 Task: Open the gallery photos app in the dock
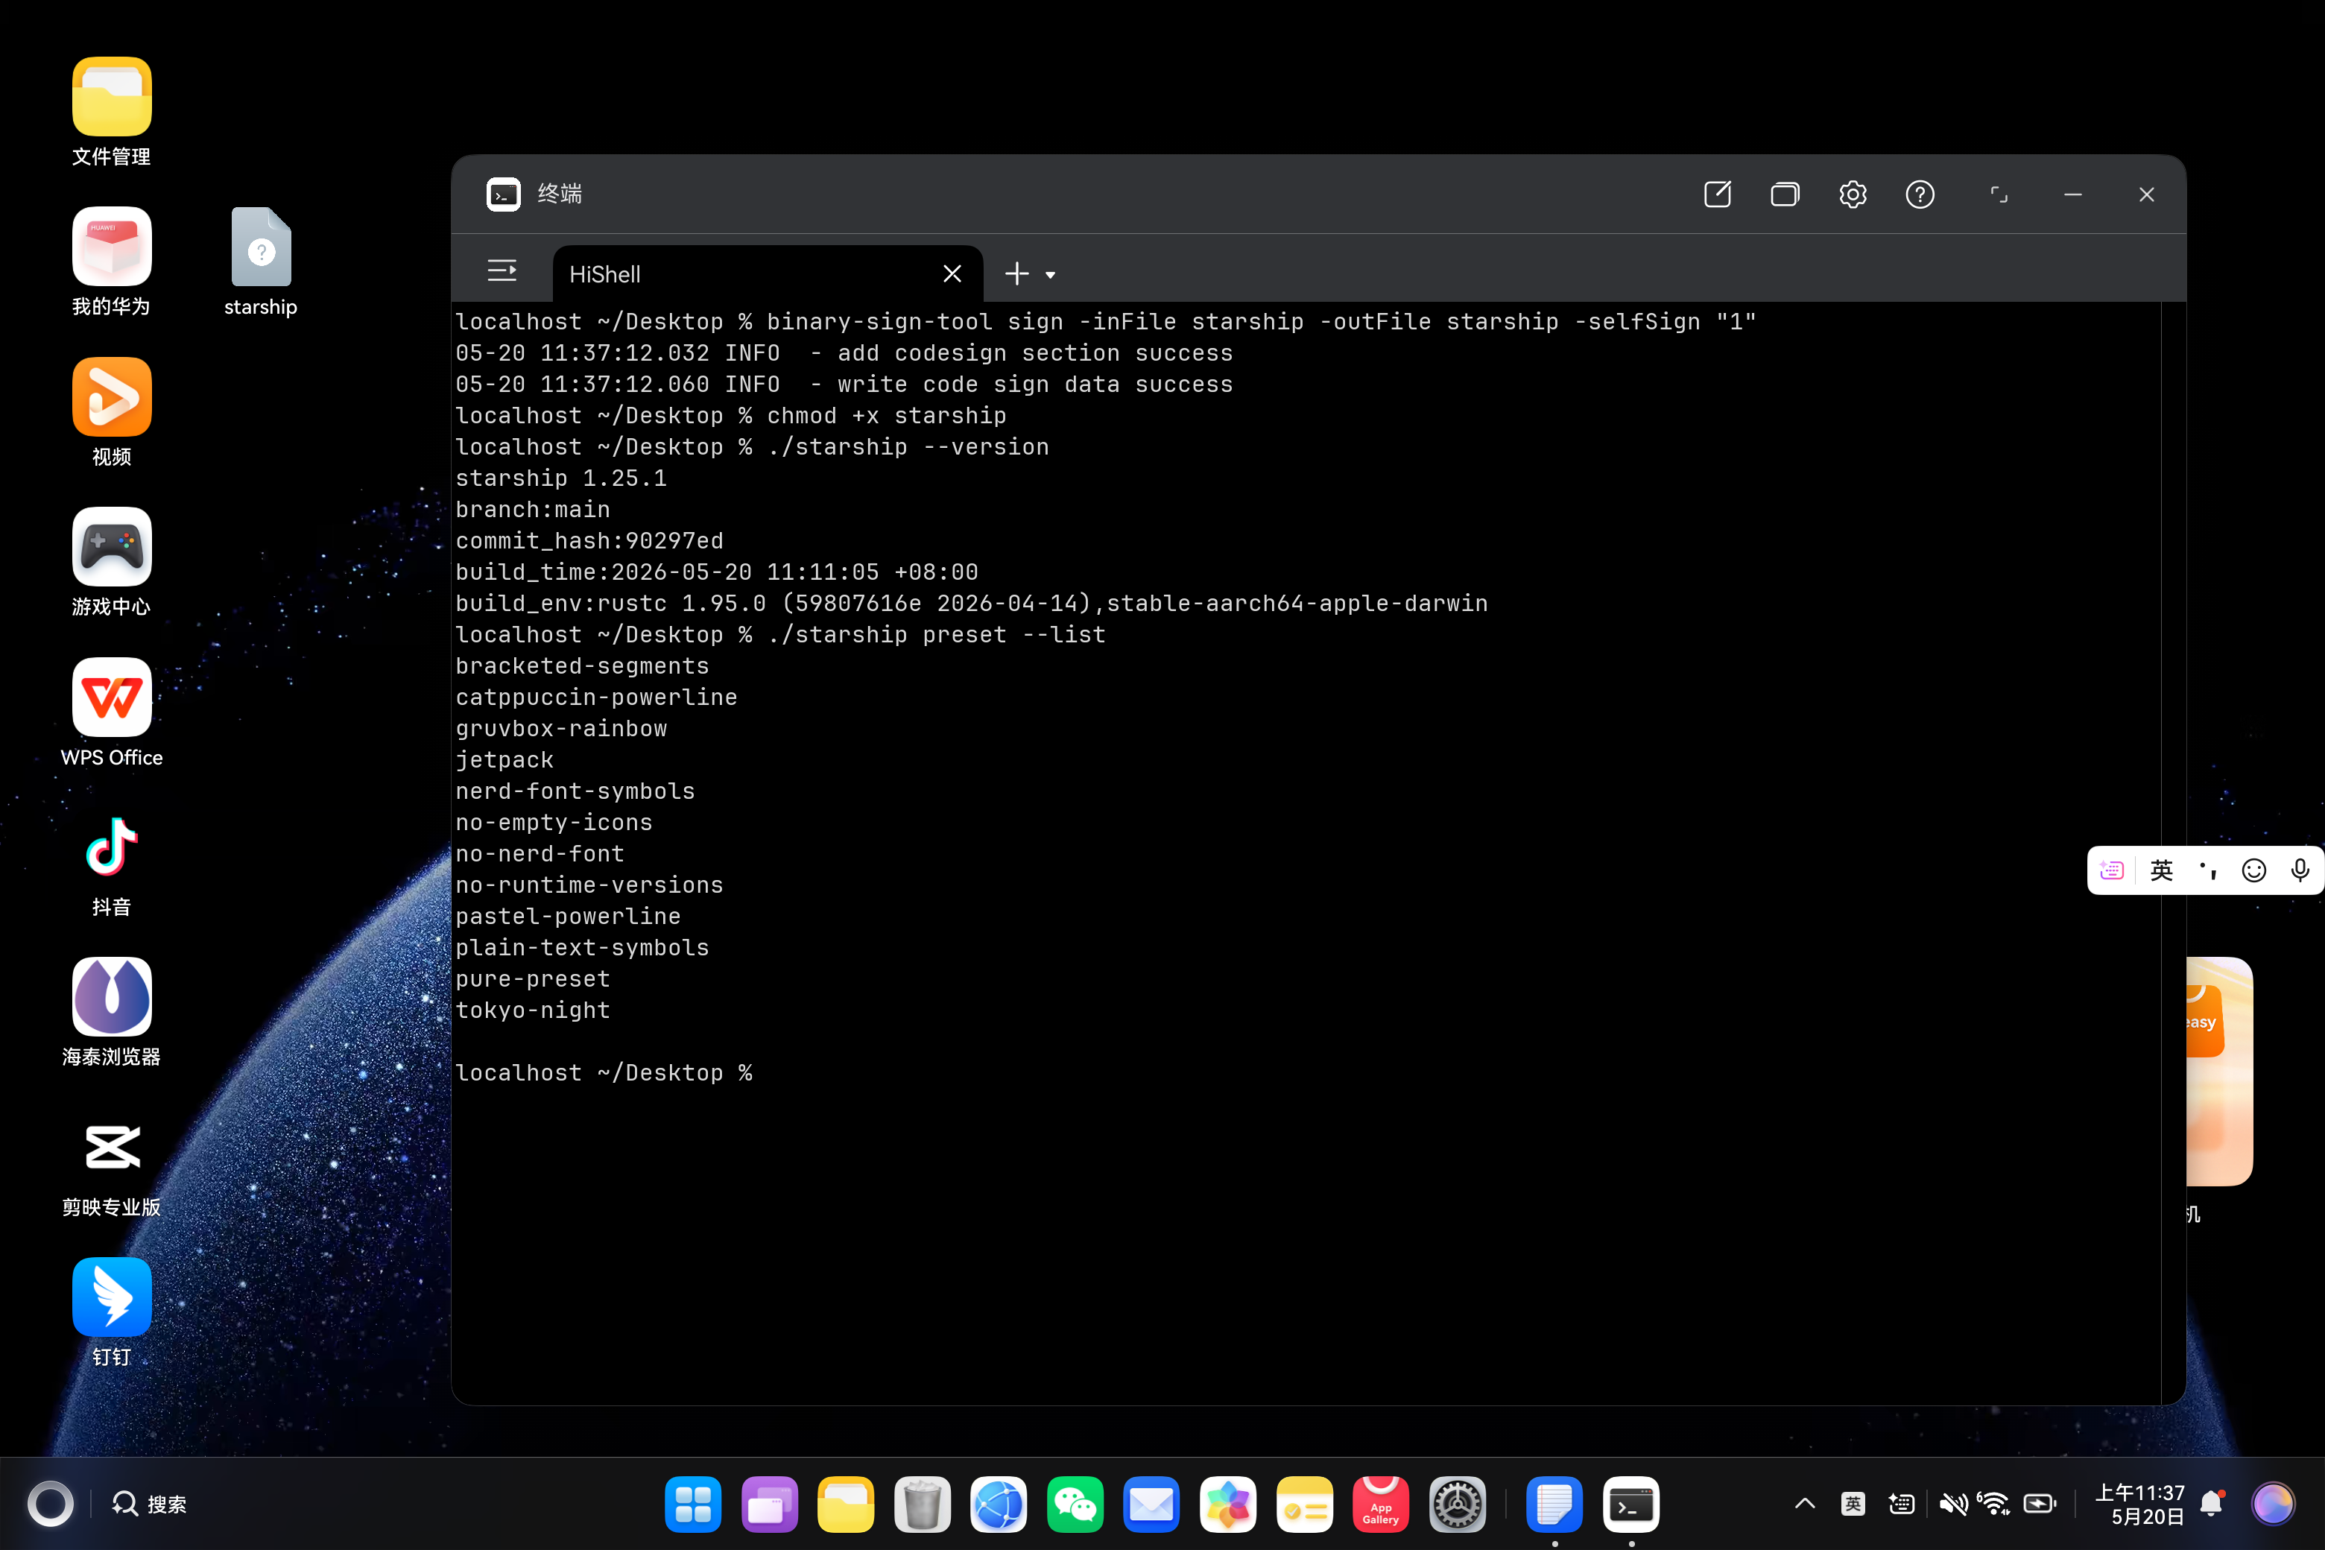point(1228,1505)
